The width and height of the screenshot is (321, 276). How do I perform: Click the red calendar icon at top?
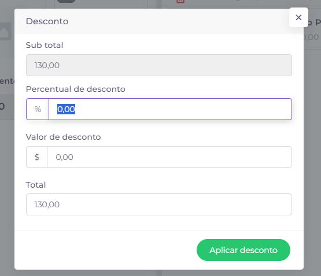180,1
